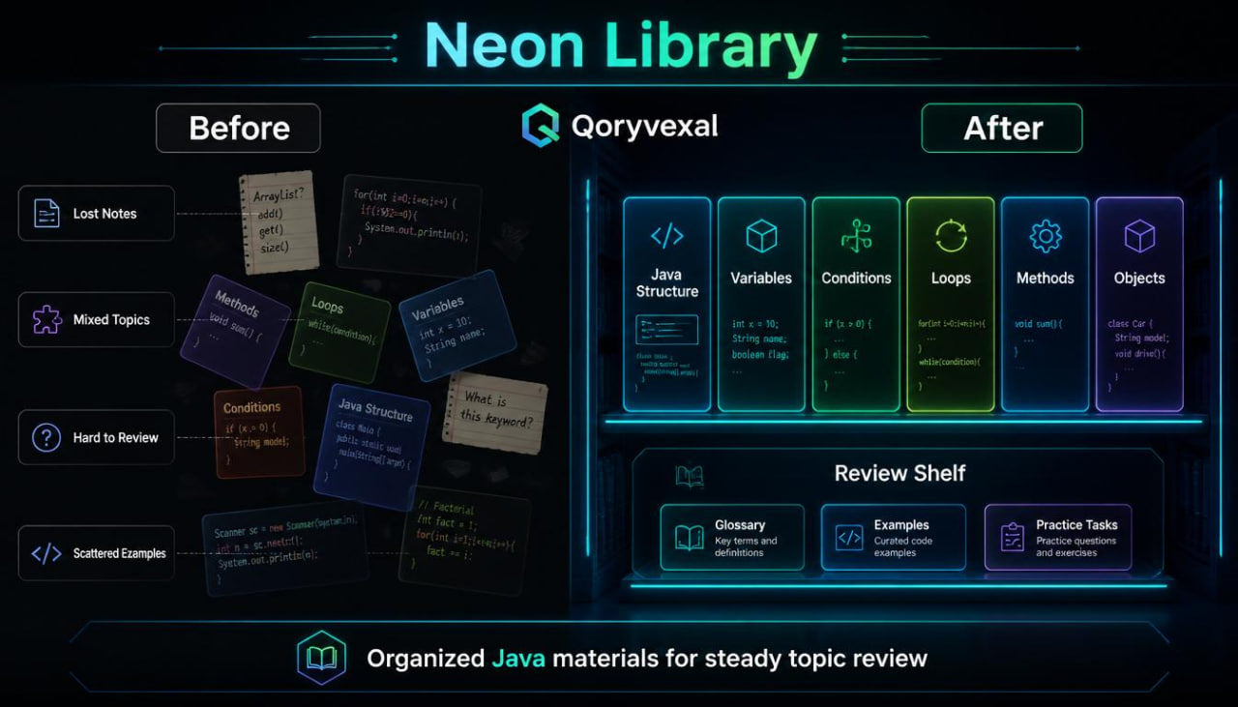The image size is (1238, 707).
Task: Click the code window icon in Java Structure book
Action: pos(666,330)
